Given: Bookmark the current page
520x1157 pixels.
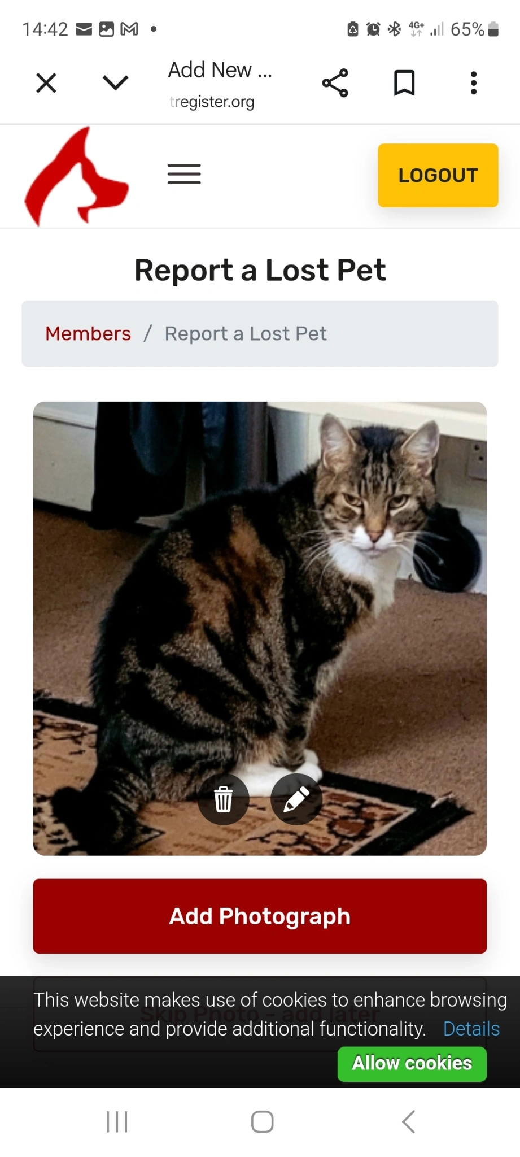Looking at the screenshot, I should pos(404,83).
